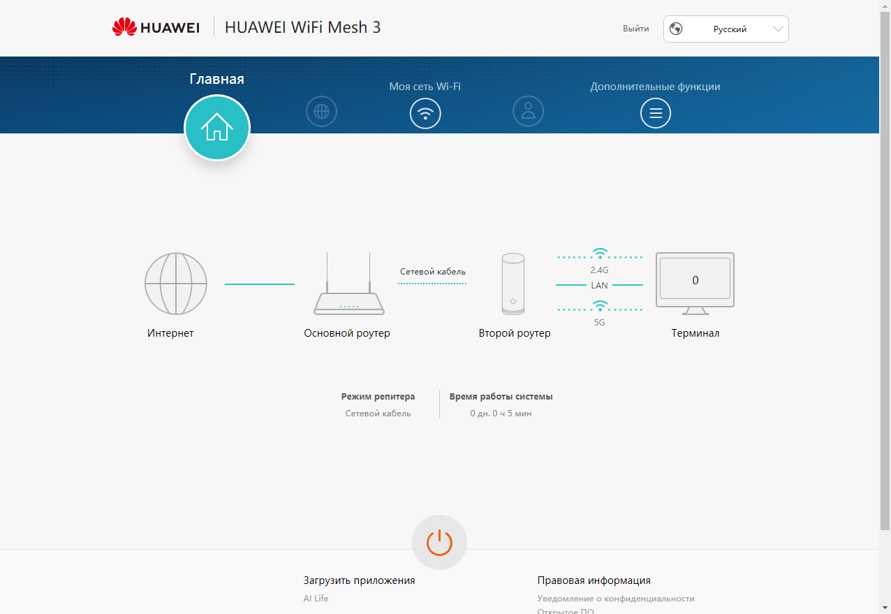Viewport: 891px width, 614px height.
Task: Click the HUAWEI WiFi Mesh 3 title
Action: (x=302, y=27)
